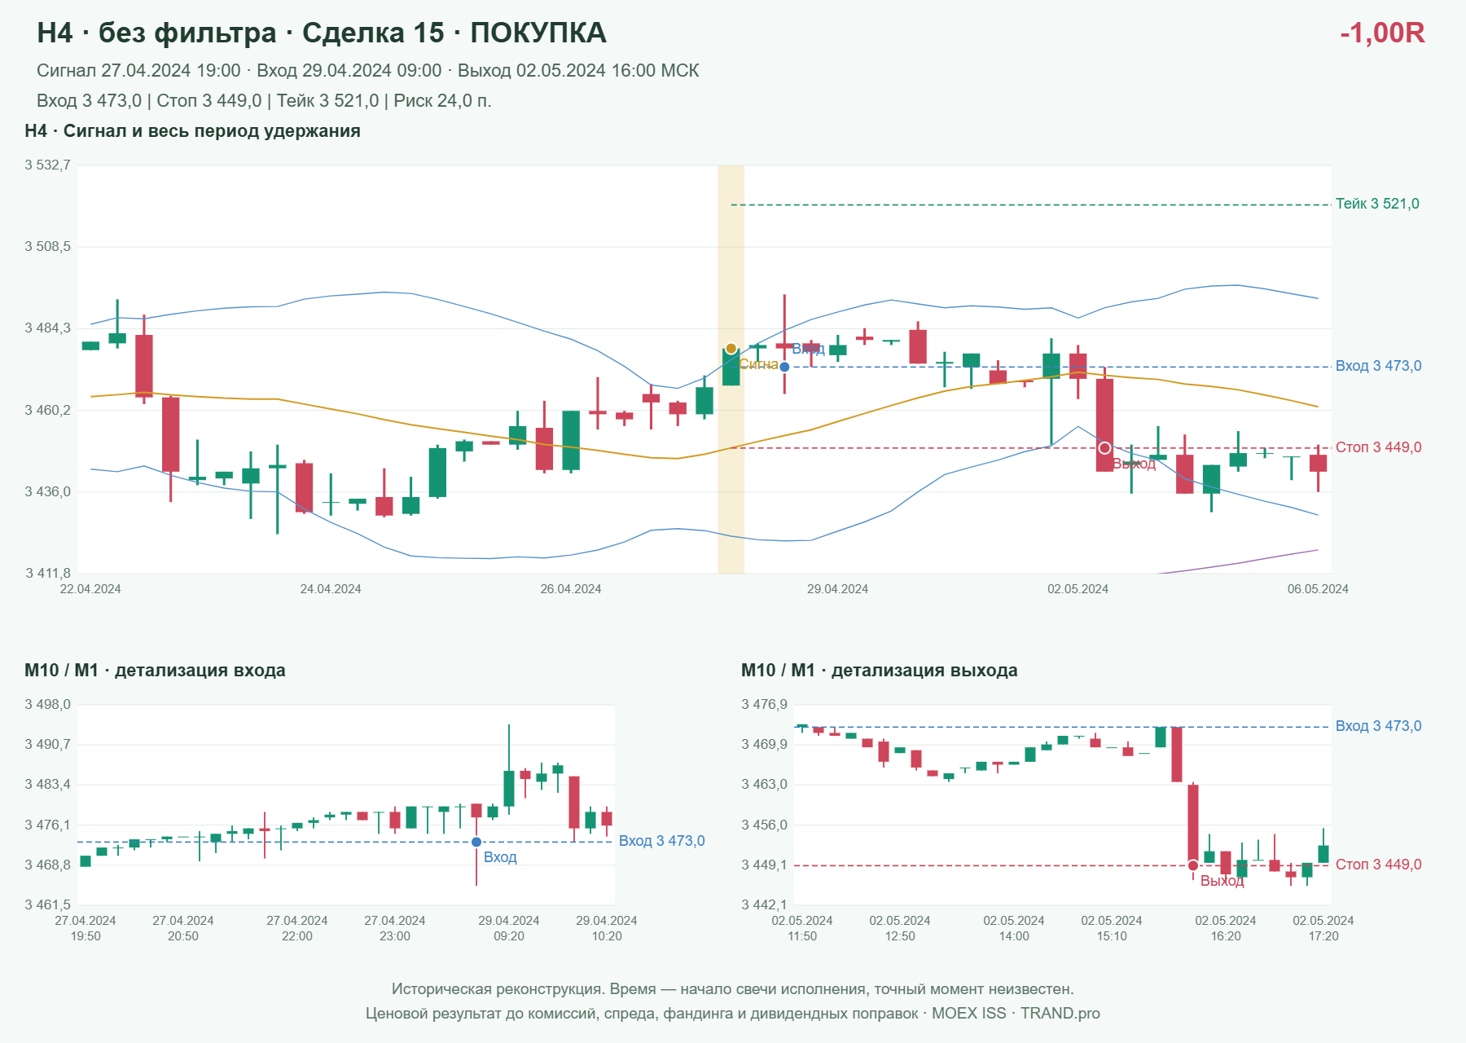Click the blue Вход dot on H4 chart
The height and width of the screenshot is (1043, 1466).
click(784, 367)
